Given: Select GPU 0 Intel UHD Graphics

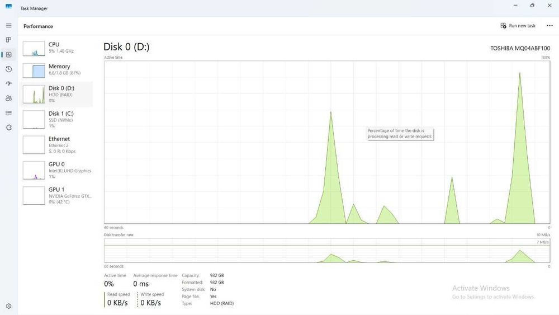Looking at the screenshot, I should coord(56,170).
